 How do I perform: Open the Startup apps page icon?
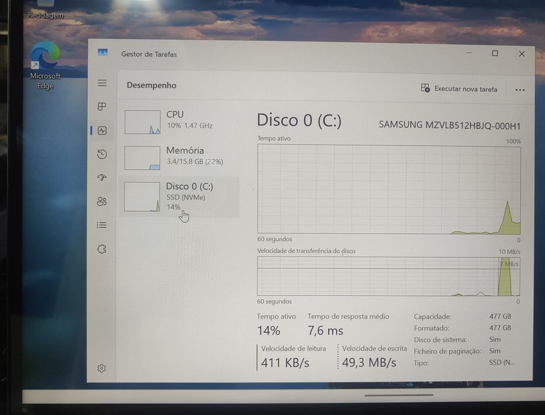point(102,178)
